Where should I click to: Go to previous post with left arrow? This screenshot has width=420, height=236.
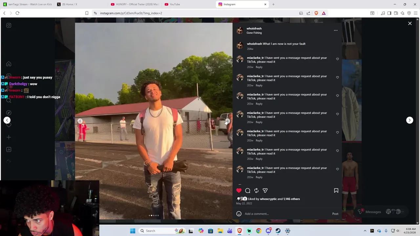(7, 120)
